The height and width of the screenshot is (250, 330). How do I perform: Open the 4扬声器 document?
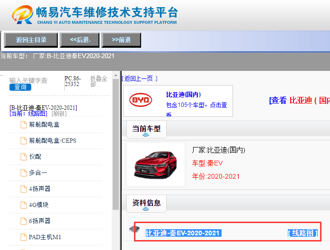point(40,189)
